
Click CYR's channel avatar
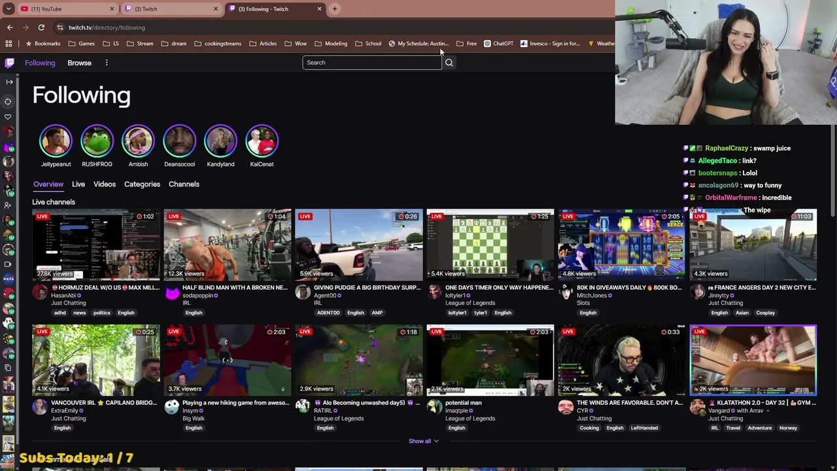pos(566,407)
